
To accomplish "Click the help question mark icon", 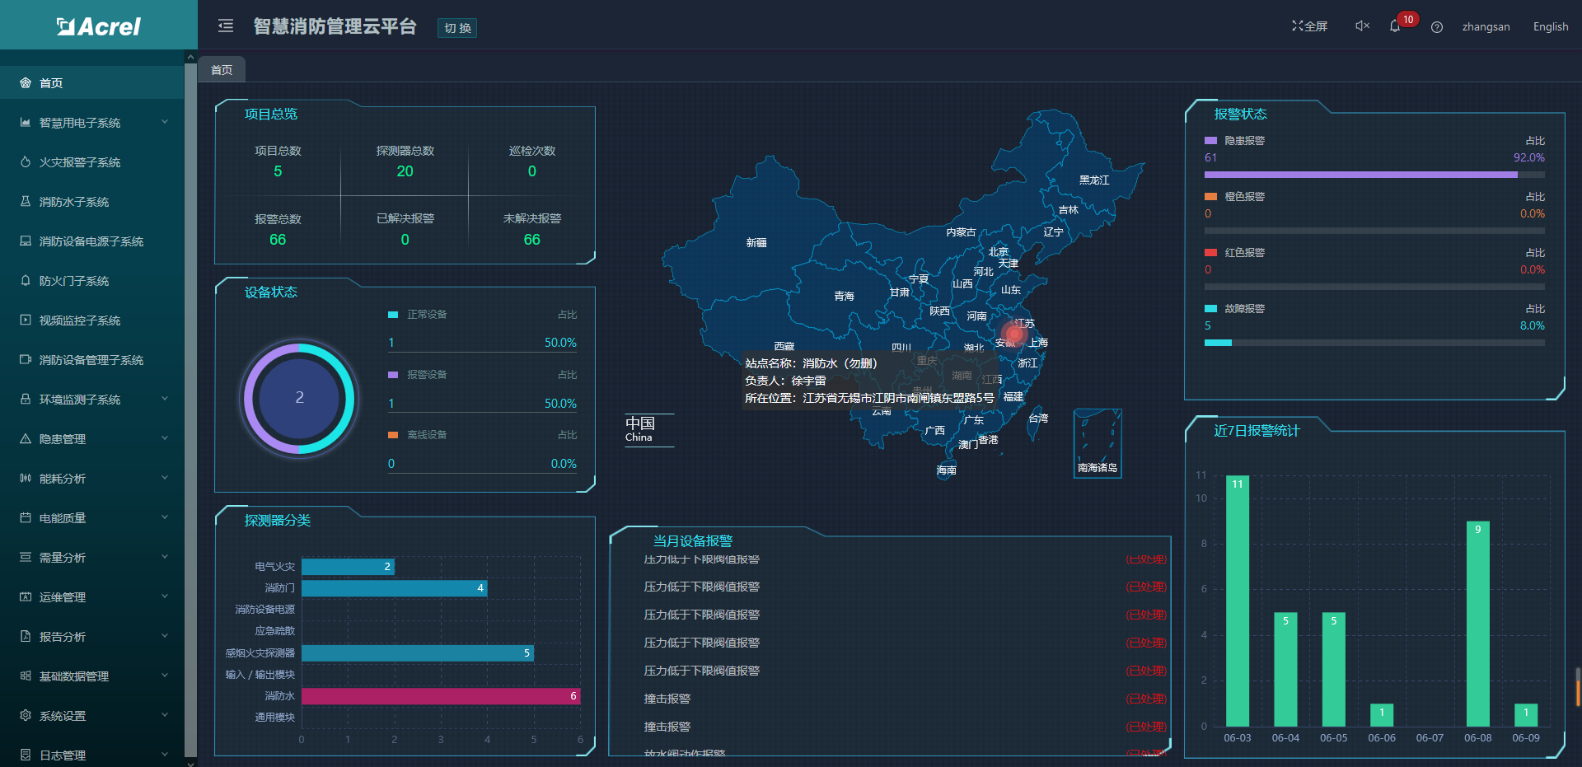I will click(1437, 27).
